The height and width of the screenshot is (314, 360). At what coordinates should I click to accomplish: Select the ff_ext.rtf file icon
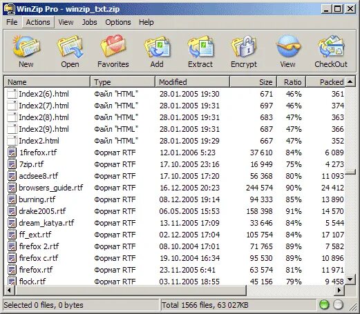point(12,235)
